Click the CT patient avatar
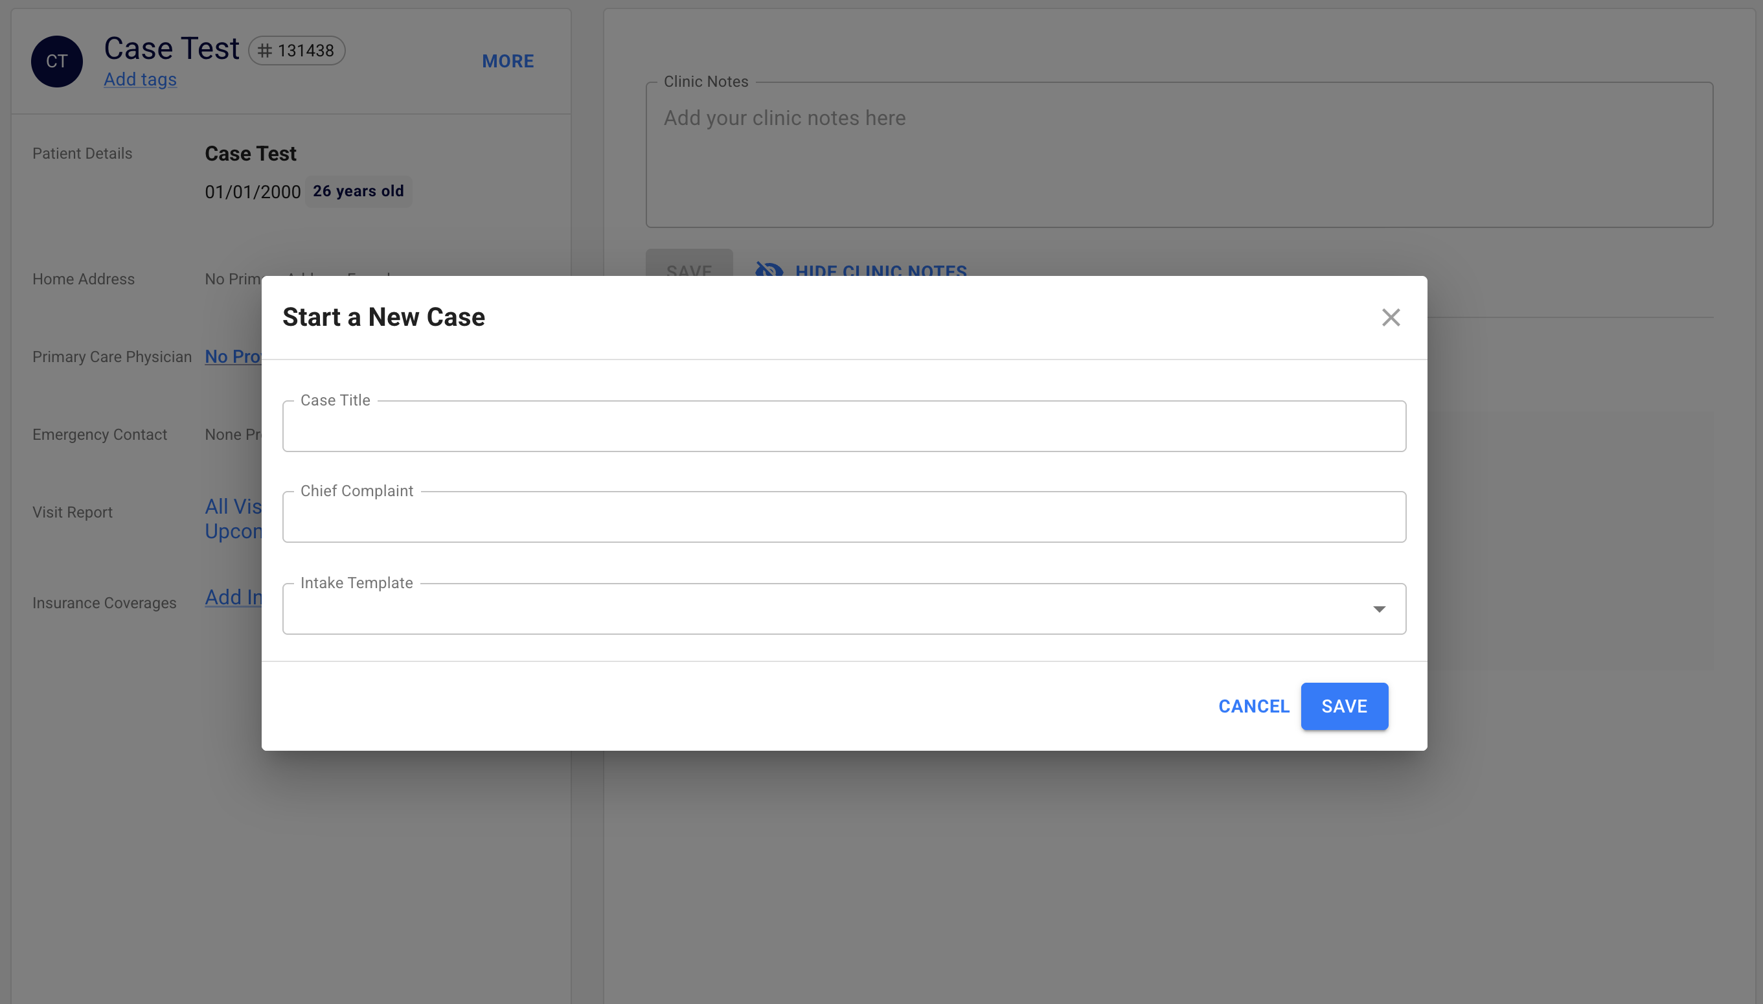The height and width of the screenshot is (1004, 1763). (56, 62)
